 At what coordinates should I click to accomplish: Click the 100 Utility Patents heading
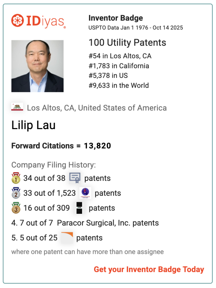(x=127, y=43)
